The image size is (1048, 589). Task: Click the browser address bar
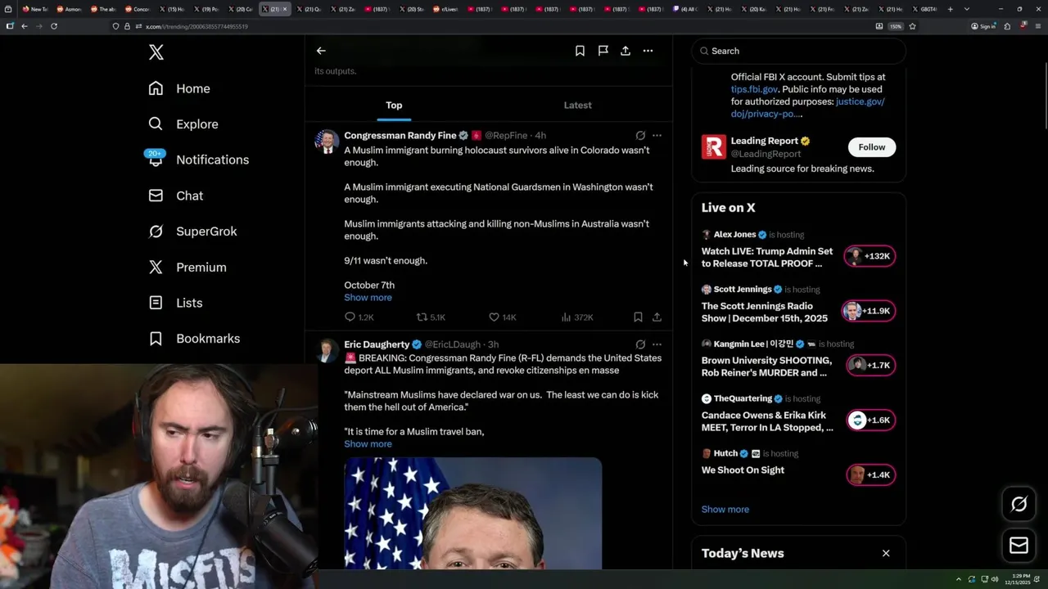point(491,26)
